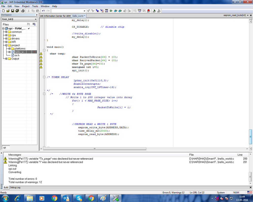Close the active editor document
Image resolution: width=253 pixels, height=202 pixels.
tap(251, 15)
